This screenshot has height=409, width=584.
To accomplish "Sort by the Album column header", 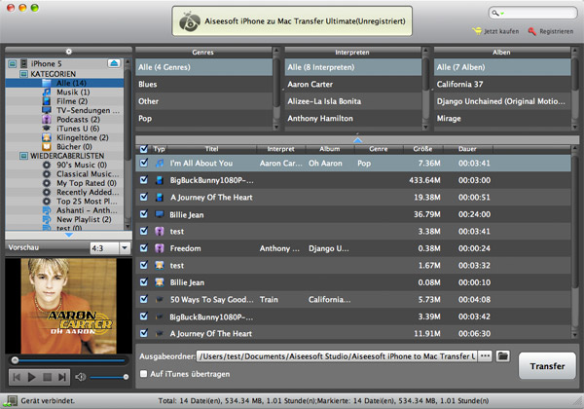I will pos(330,149).
